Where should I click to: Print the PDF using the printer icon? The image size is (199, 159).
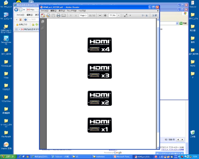(x=58, y=15)
